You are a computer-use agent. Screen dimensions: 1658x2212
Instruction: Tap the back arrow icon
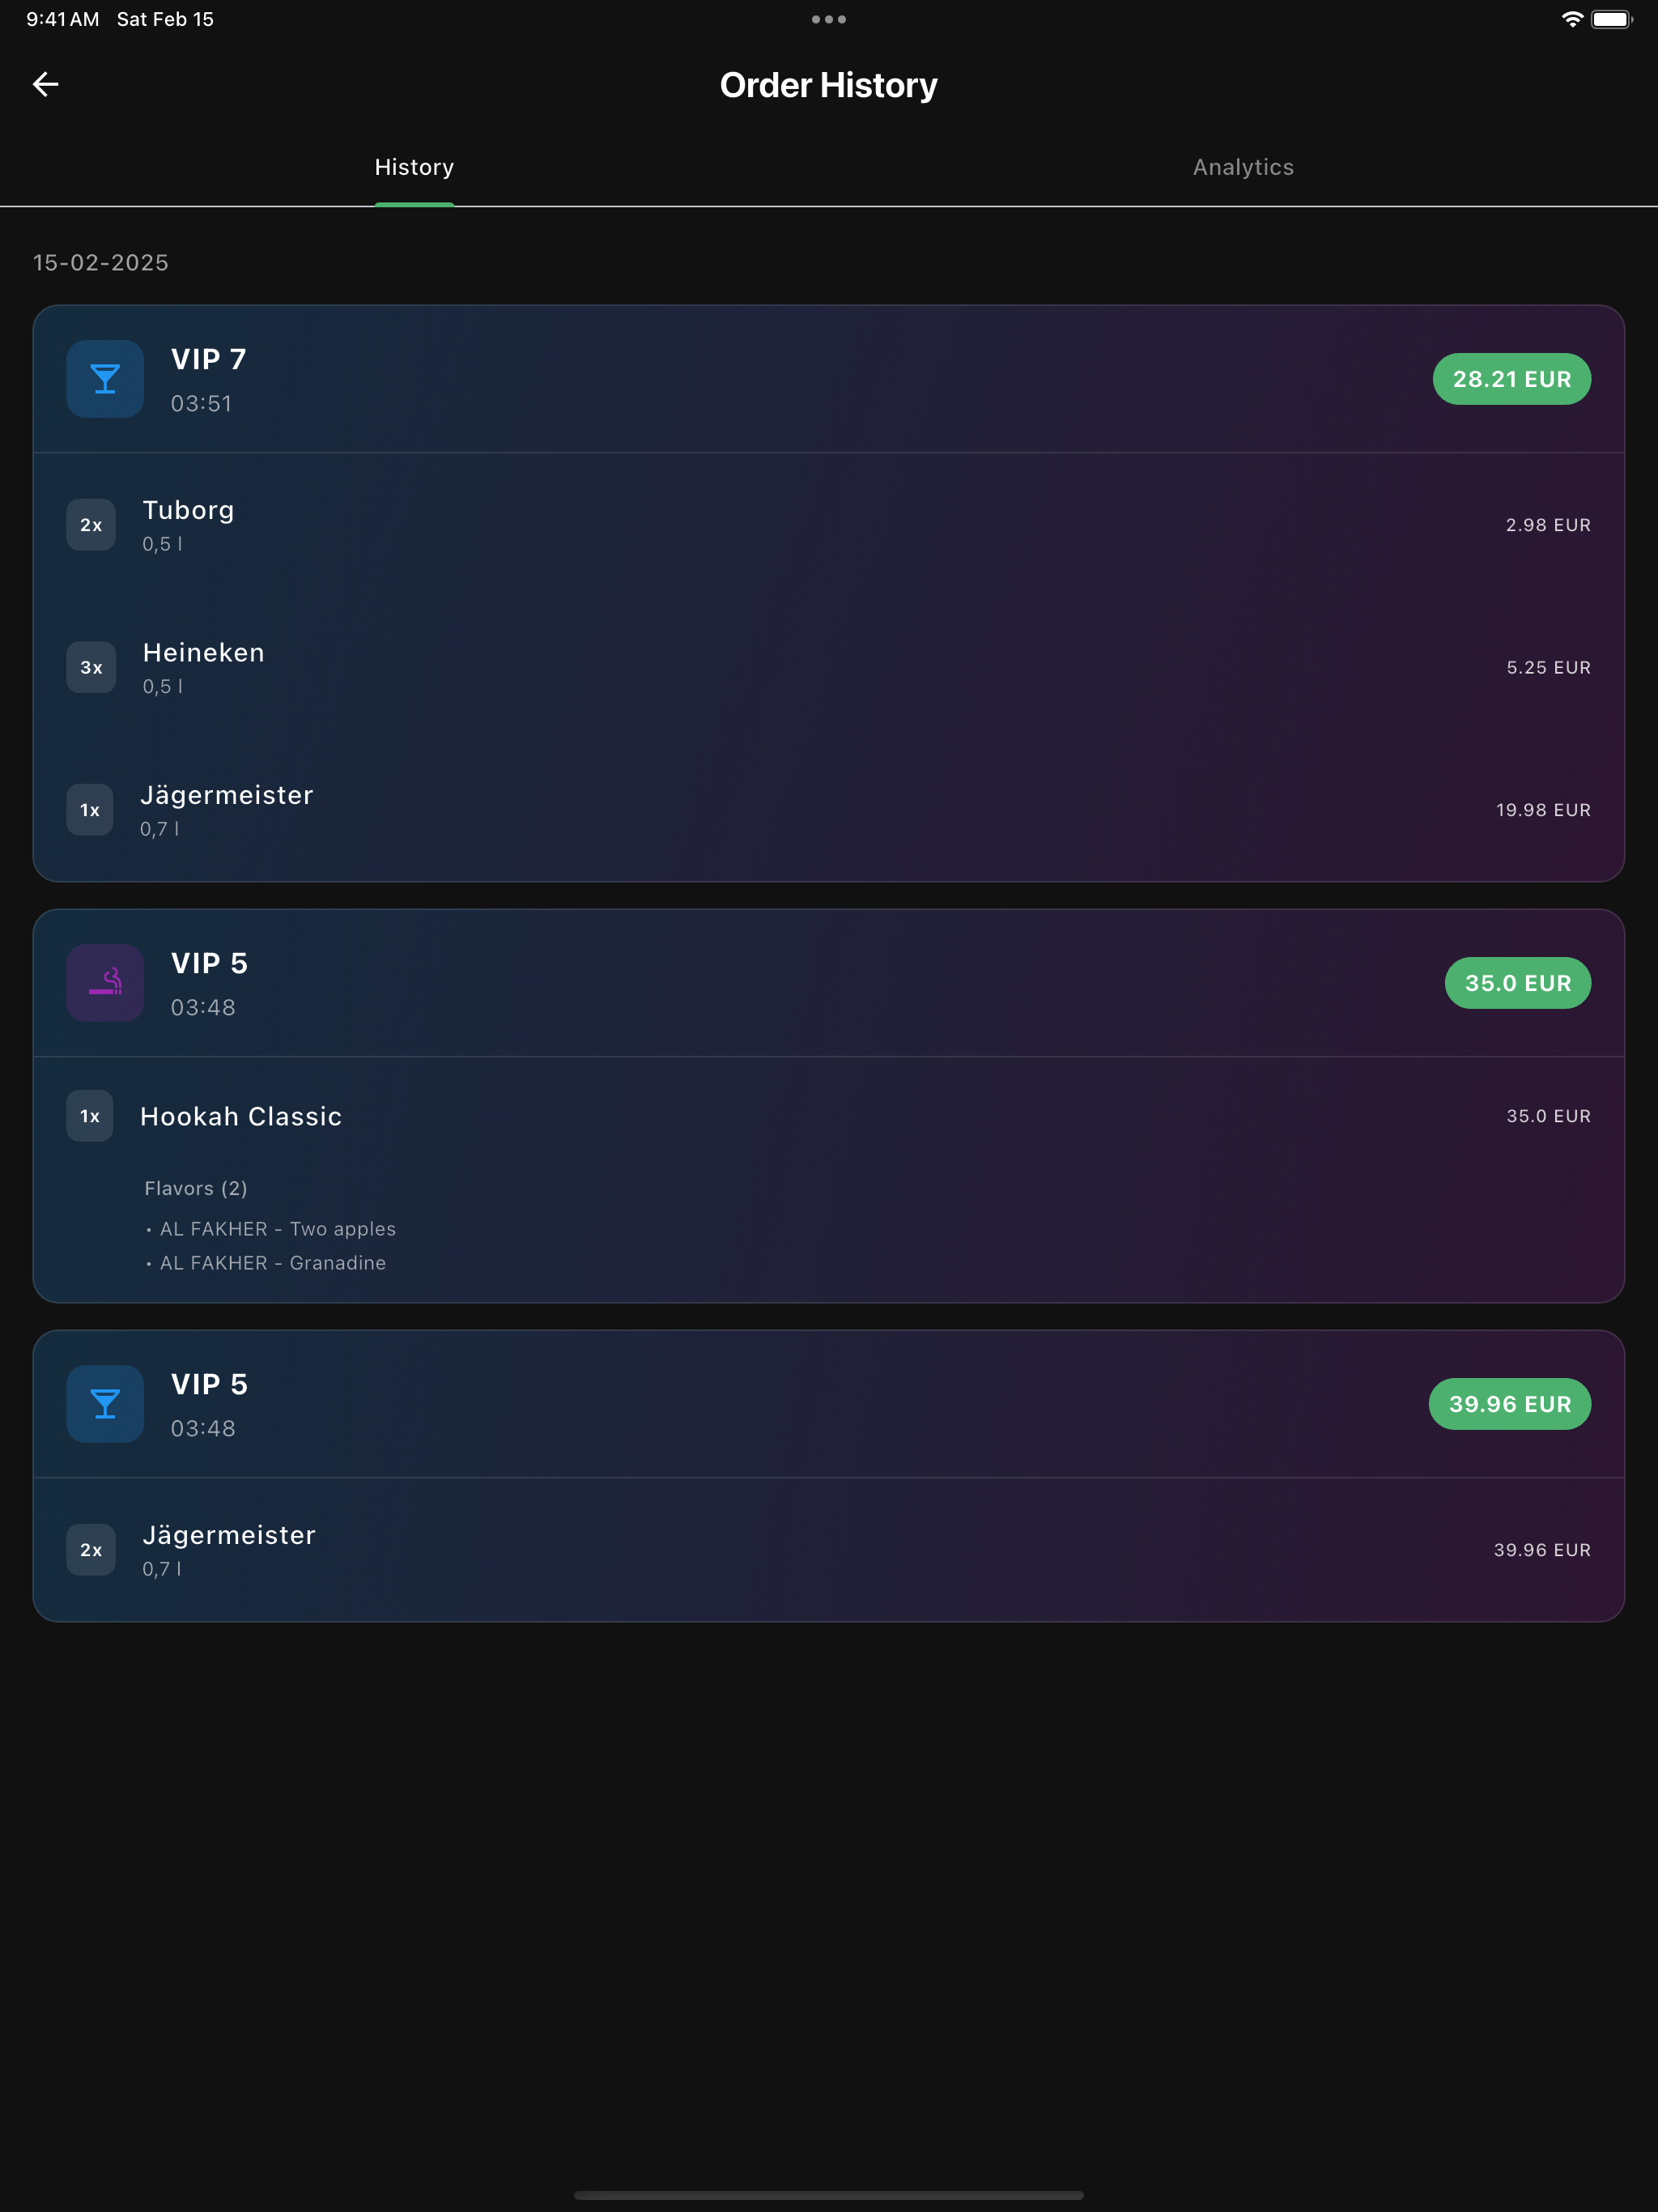pos(46,85)
